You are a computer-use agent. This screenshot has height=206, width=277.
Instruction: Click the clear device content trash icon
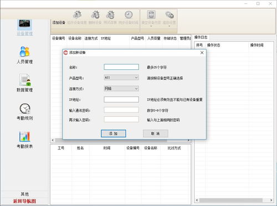pyautogui.click(x=151, y=14)
